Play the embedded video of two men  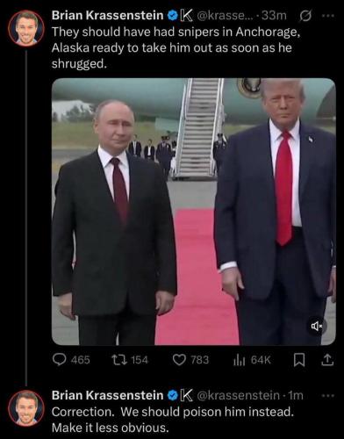pos(194,212)
